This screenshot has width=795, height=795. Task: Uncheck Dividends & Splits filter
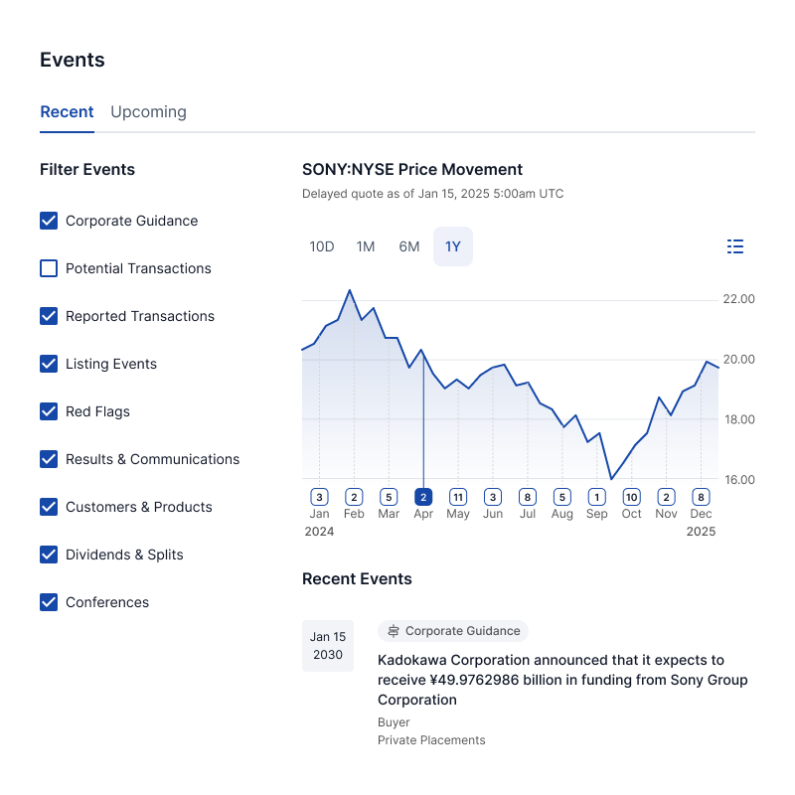(x=49, y=555)
